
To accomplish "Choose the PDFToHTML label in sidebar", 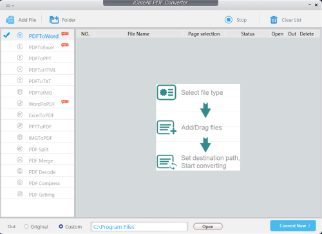I will click(x=43, y=70).
